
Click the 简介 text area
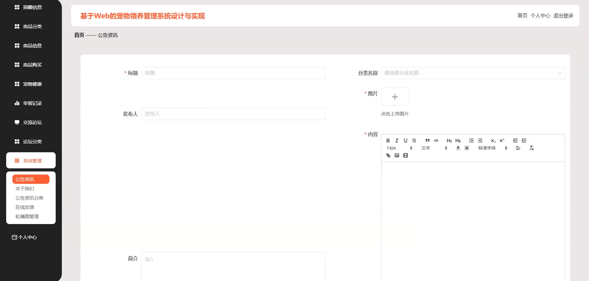[x=233, y=267]
